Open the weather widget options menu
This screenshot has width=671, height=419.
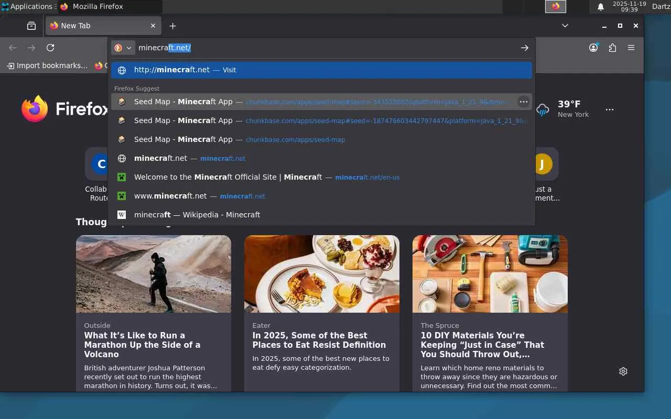click(609, 109)
